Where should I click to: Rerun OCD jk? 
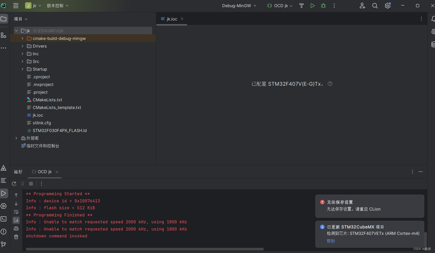click(x=14, y=184)
